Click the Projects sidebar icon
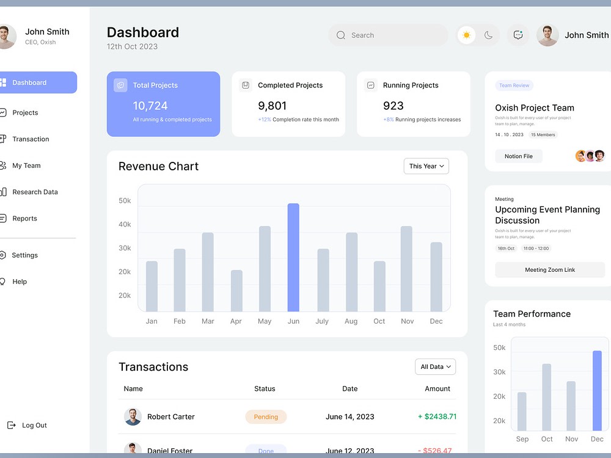 click(3, 112)
